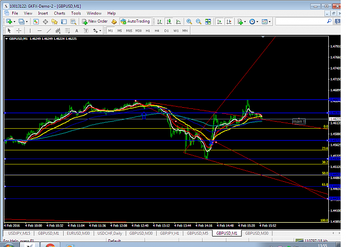Expand the periods dropdown arrow
Image resolution: width=346 pixels, height=247 pixels.
pyautogui.click(x=257, y=22)
